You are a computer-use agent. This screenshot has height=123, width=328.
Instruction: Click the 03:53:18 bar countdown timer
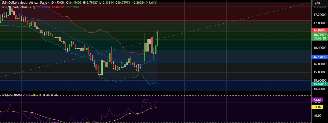coord(320,38)
